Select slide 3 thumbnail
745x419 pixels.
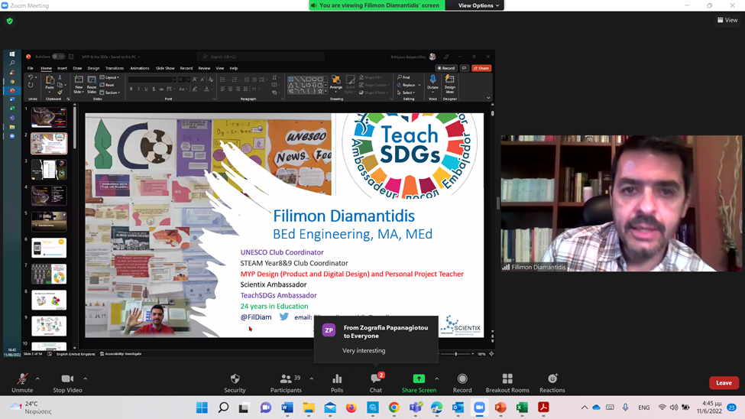49,169
